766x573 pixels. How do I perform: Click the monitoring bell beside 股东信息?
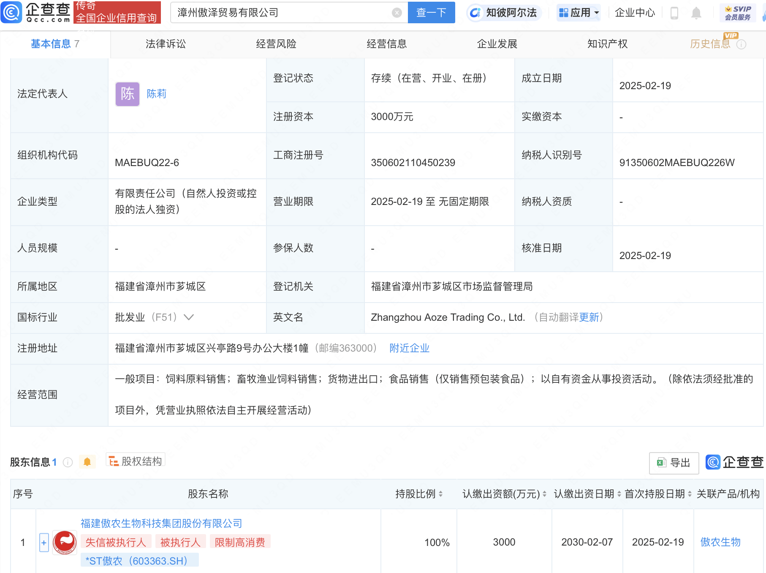[87, 461]
